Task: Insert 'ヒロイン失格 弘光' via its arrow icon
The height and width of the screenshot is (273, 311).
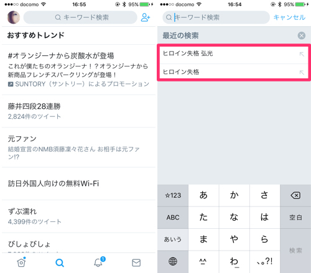Action: (302, 54)
